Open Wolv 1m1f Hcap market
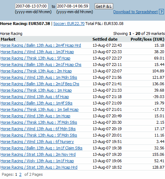Image resolution: width=165 pixels, height=179 pixels. click(37, 161)
